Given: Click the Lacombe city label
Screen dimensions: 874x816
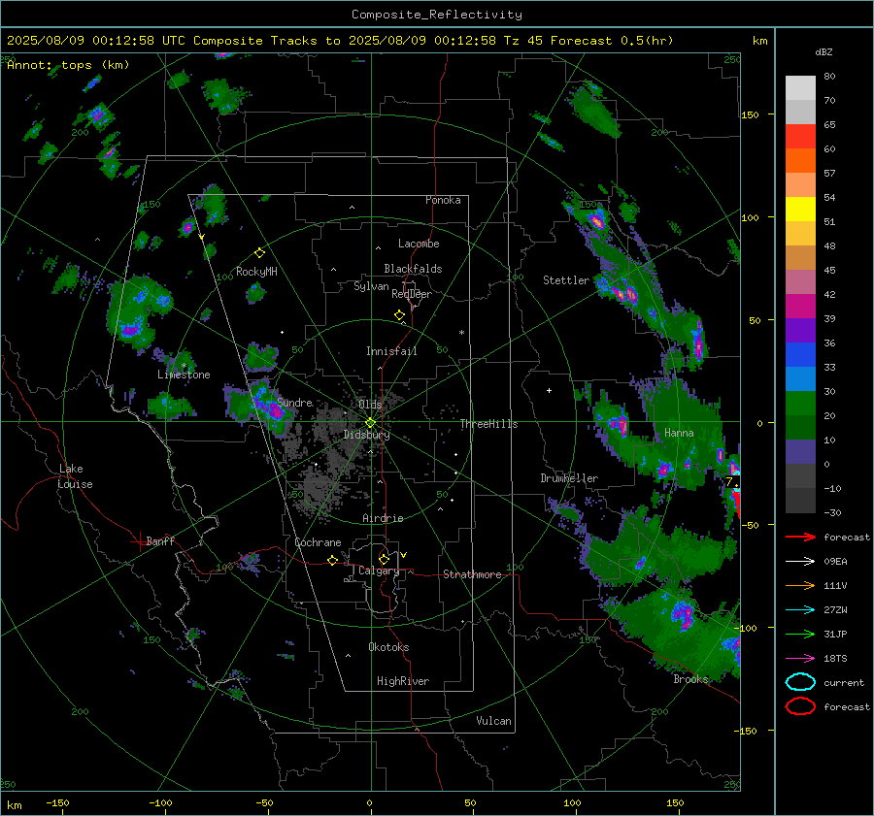Looking at the screenshot, I should point(419,244).
